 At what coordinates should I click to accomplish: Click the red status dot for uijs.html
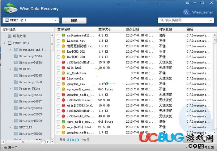(x=63, y=68)
